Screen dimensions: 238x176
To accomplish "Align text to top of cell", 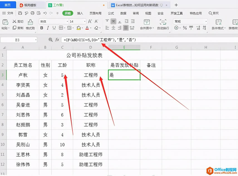I will [107, 21].
